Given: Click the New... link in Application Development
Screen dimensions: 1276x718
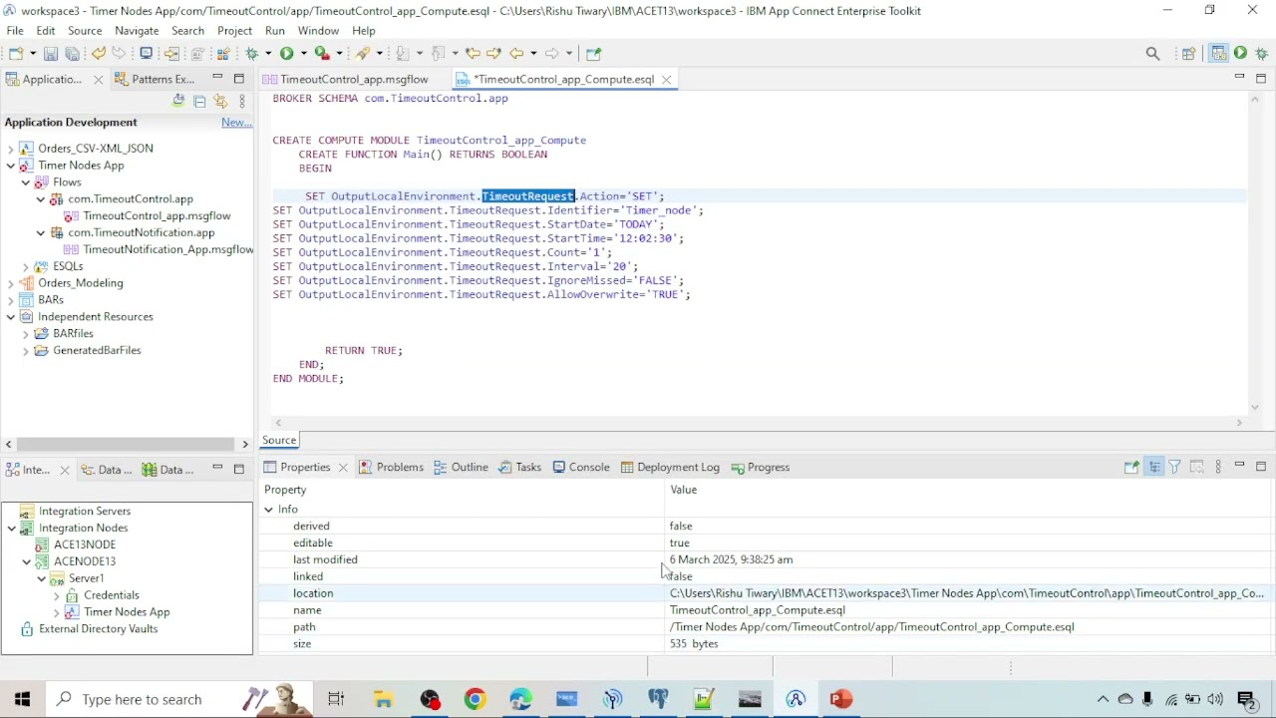Looking at the screenshot, I should 236,122.
